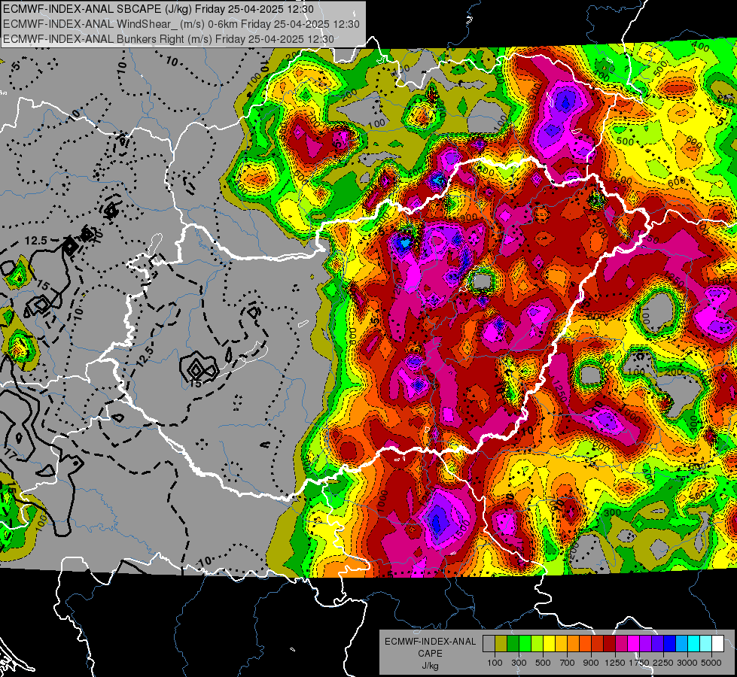737x677 pixels.
Task: Click the legend title ECMWF-INDEX-ANAL
Action: point(430,642)
